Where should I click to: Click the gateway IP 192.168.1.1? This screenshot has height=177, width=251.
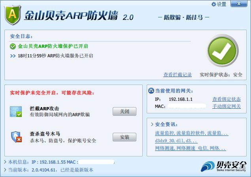[181, 99]
